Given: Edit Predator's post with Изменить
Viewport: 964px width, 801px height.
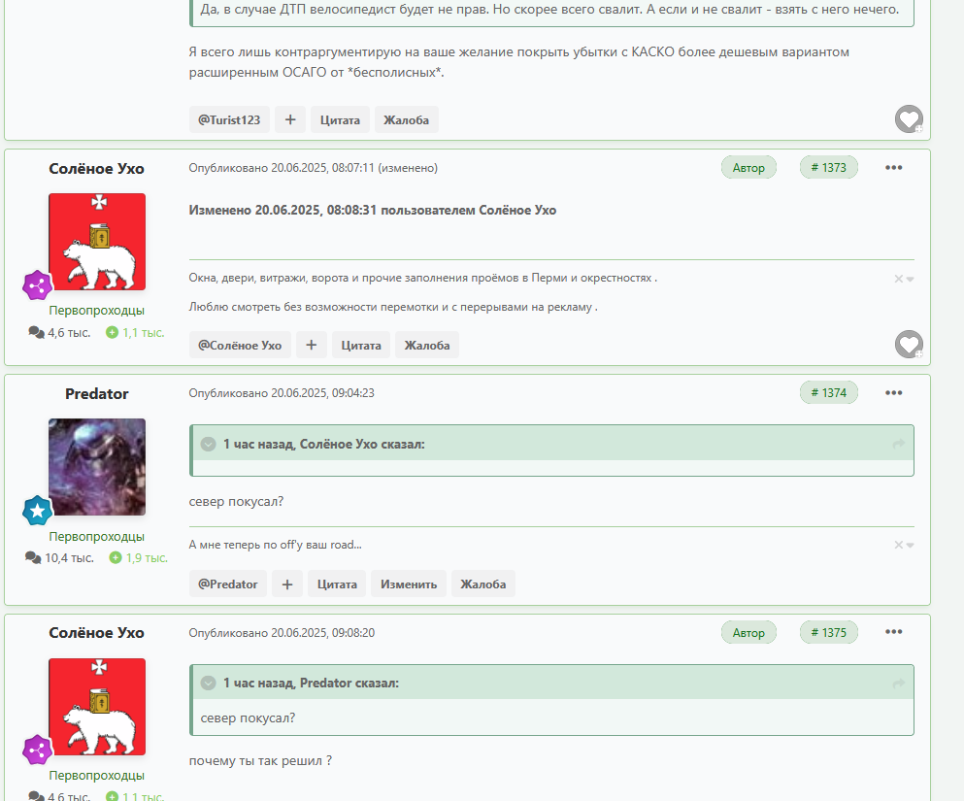Looking at the screenshot, I should pyautogui.click(x=409, y=584).
